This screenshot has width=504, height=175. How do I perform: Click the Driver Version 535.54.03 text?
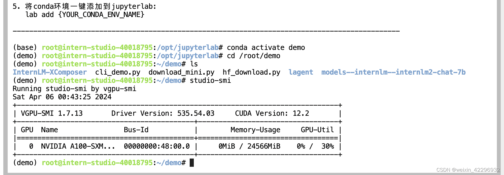(x=163, y=113)
